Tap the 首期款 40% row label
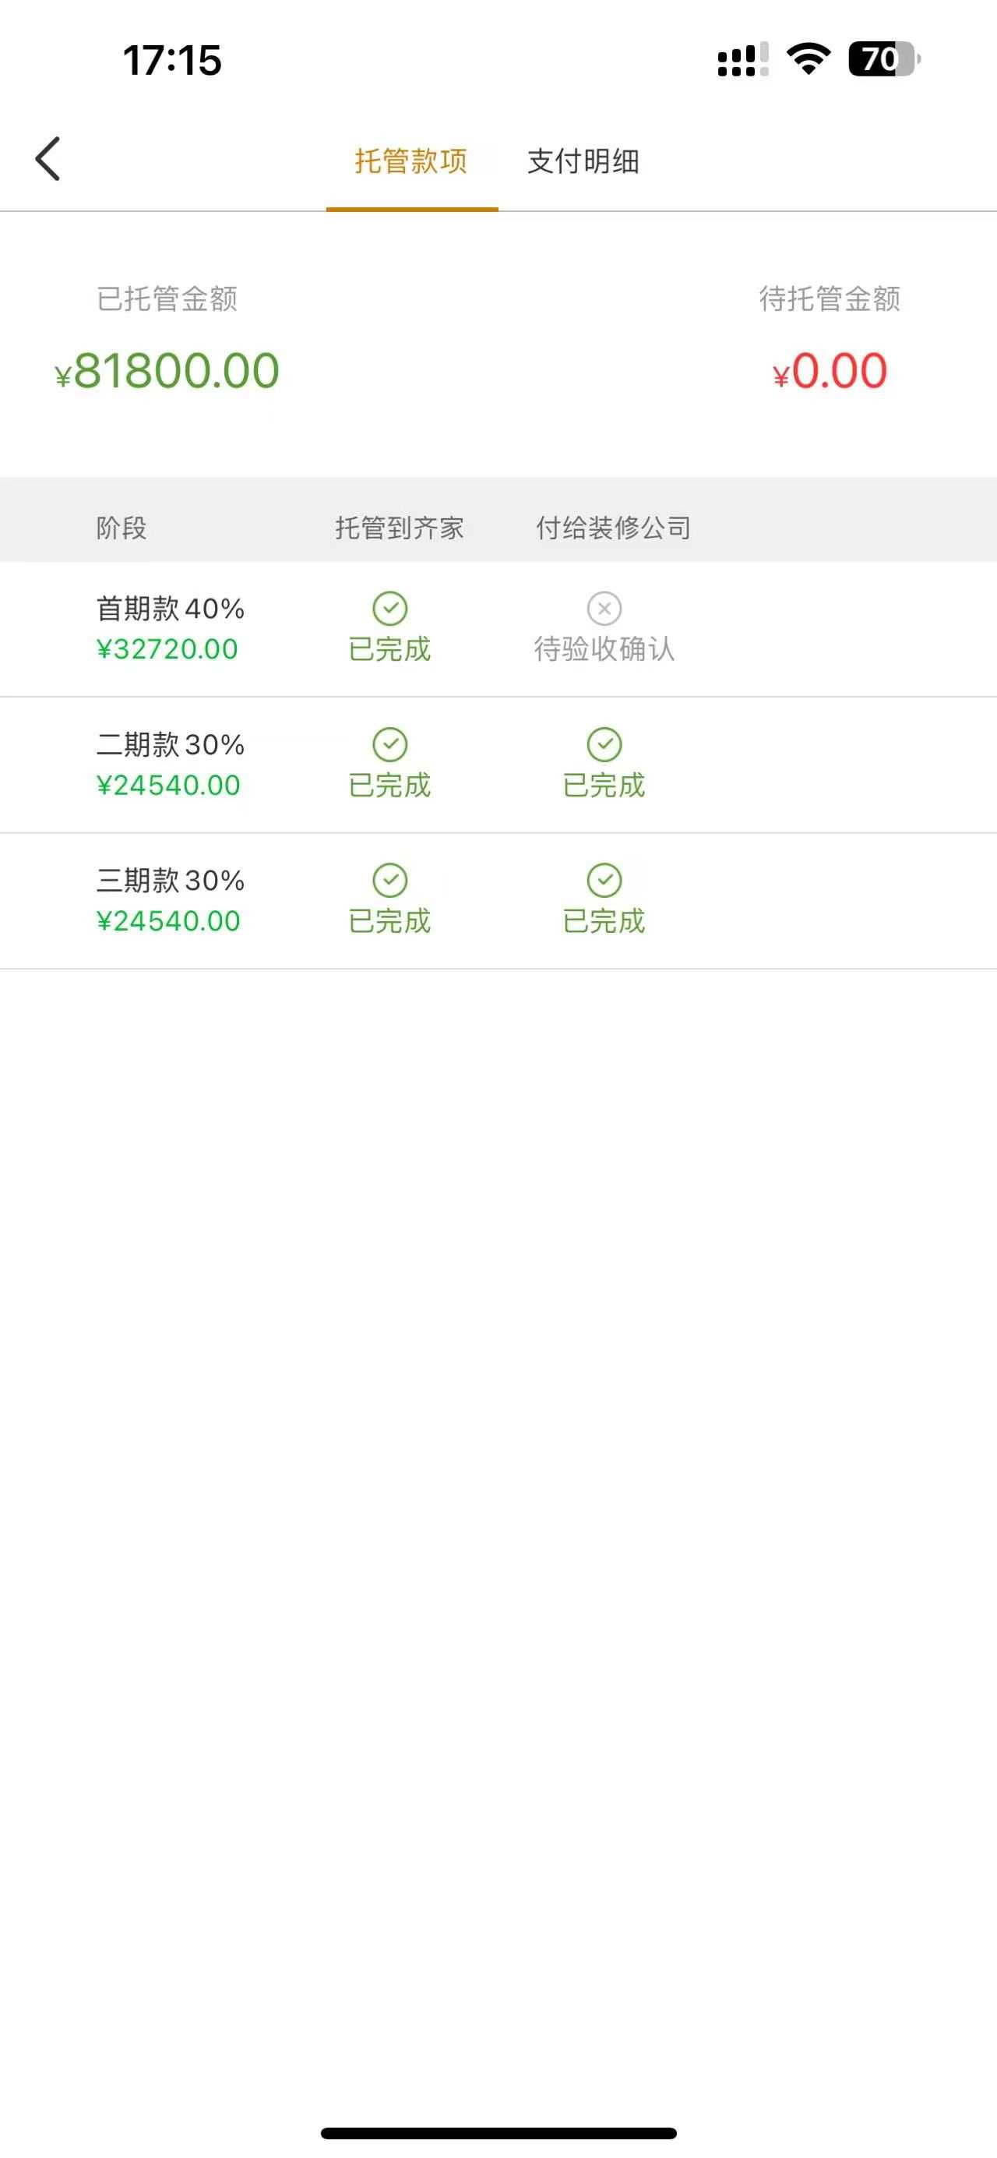The image size is (997, 2158). tap(170, 609)
